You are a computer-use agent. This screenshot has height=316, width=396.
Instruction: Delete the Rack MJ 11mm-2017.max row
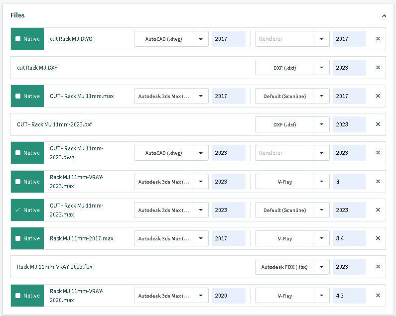point(378,238)
